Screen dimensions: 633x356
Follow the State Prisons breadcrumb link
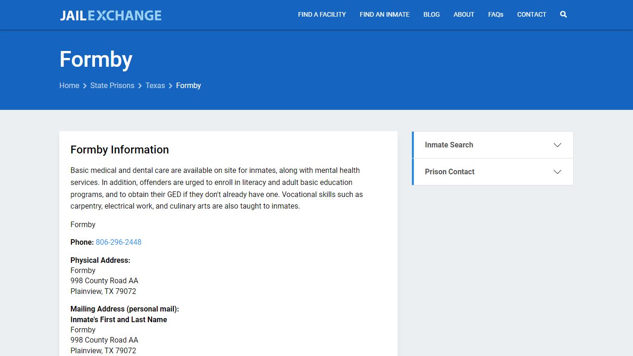pos(112,85)
